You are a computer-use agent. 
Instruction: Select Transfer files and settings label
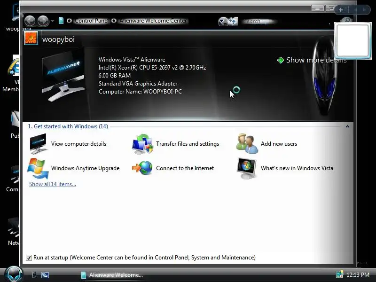point(188,144)
